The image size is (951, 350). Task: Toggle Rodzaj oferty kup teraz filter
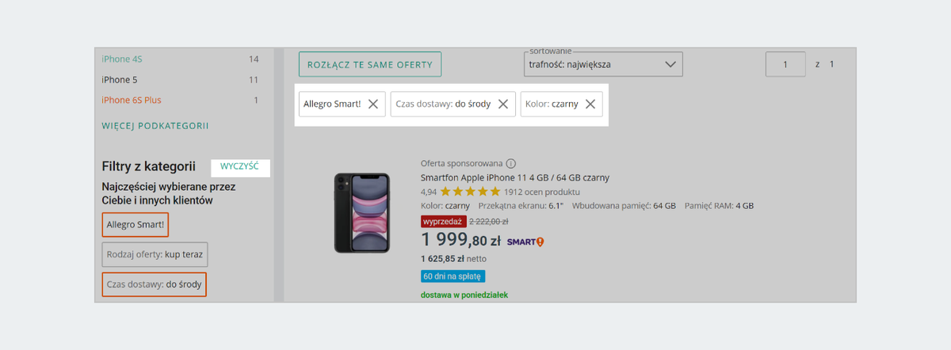tap(155, 254)
